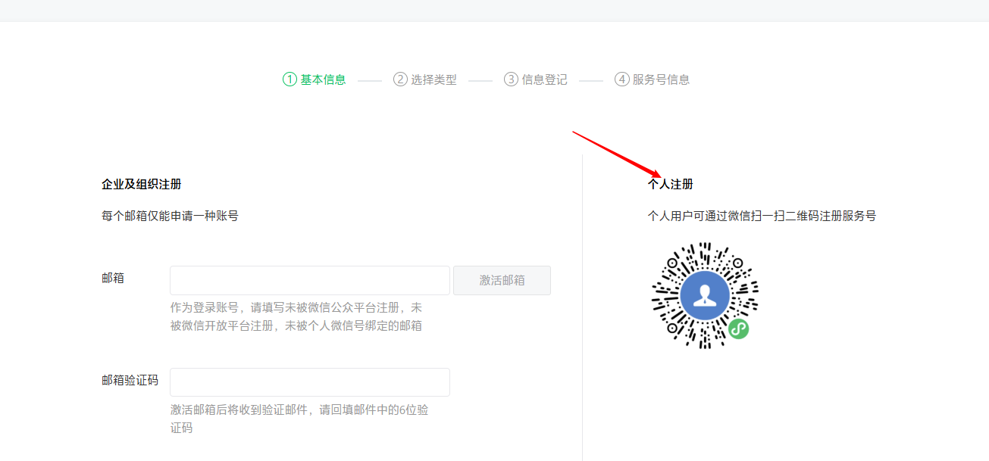The height and width of the screenshot is (461, 989).
Task: Click the 基本信息 step 1 indicator
Action: pyautogui.click(x=315, y=79)
